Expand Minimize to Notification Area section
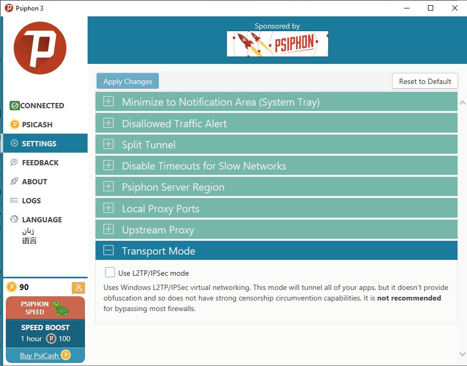Screen dimensions: 467x366 pos(277,101)
